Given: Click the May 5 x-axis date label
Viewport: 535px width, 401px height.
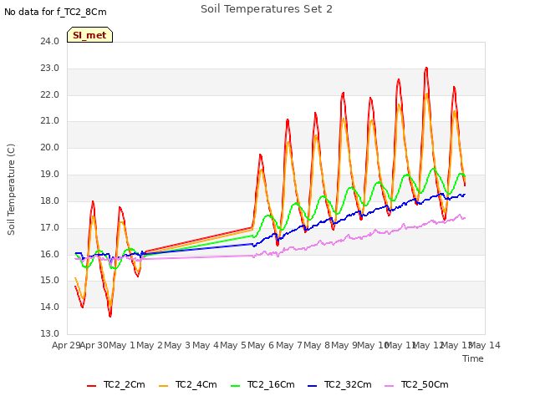Looking at the screenshot, I should pyautogui.click(x=233, y=345).
